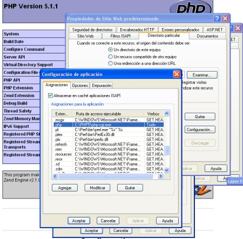Image resolution: width=243 pixels, height=239 pixels.
Task: Click the Configuración... button
Action: point(200,129)
